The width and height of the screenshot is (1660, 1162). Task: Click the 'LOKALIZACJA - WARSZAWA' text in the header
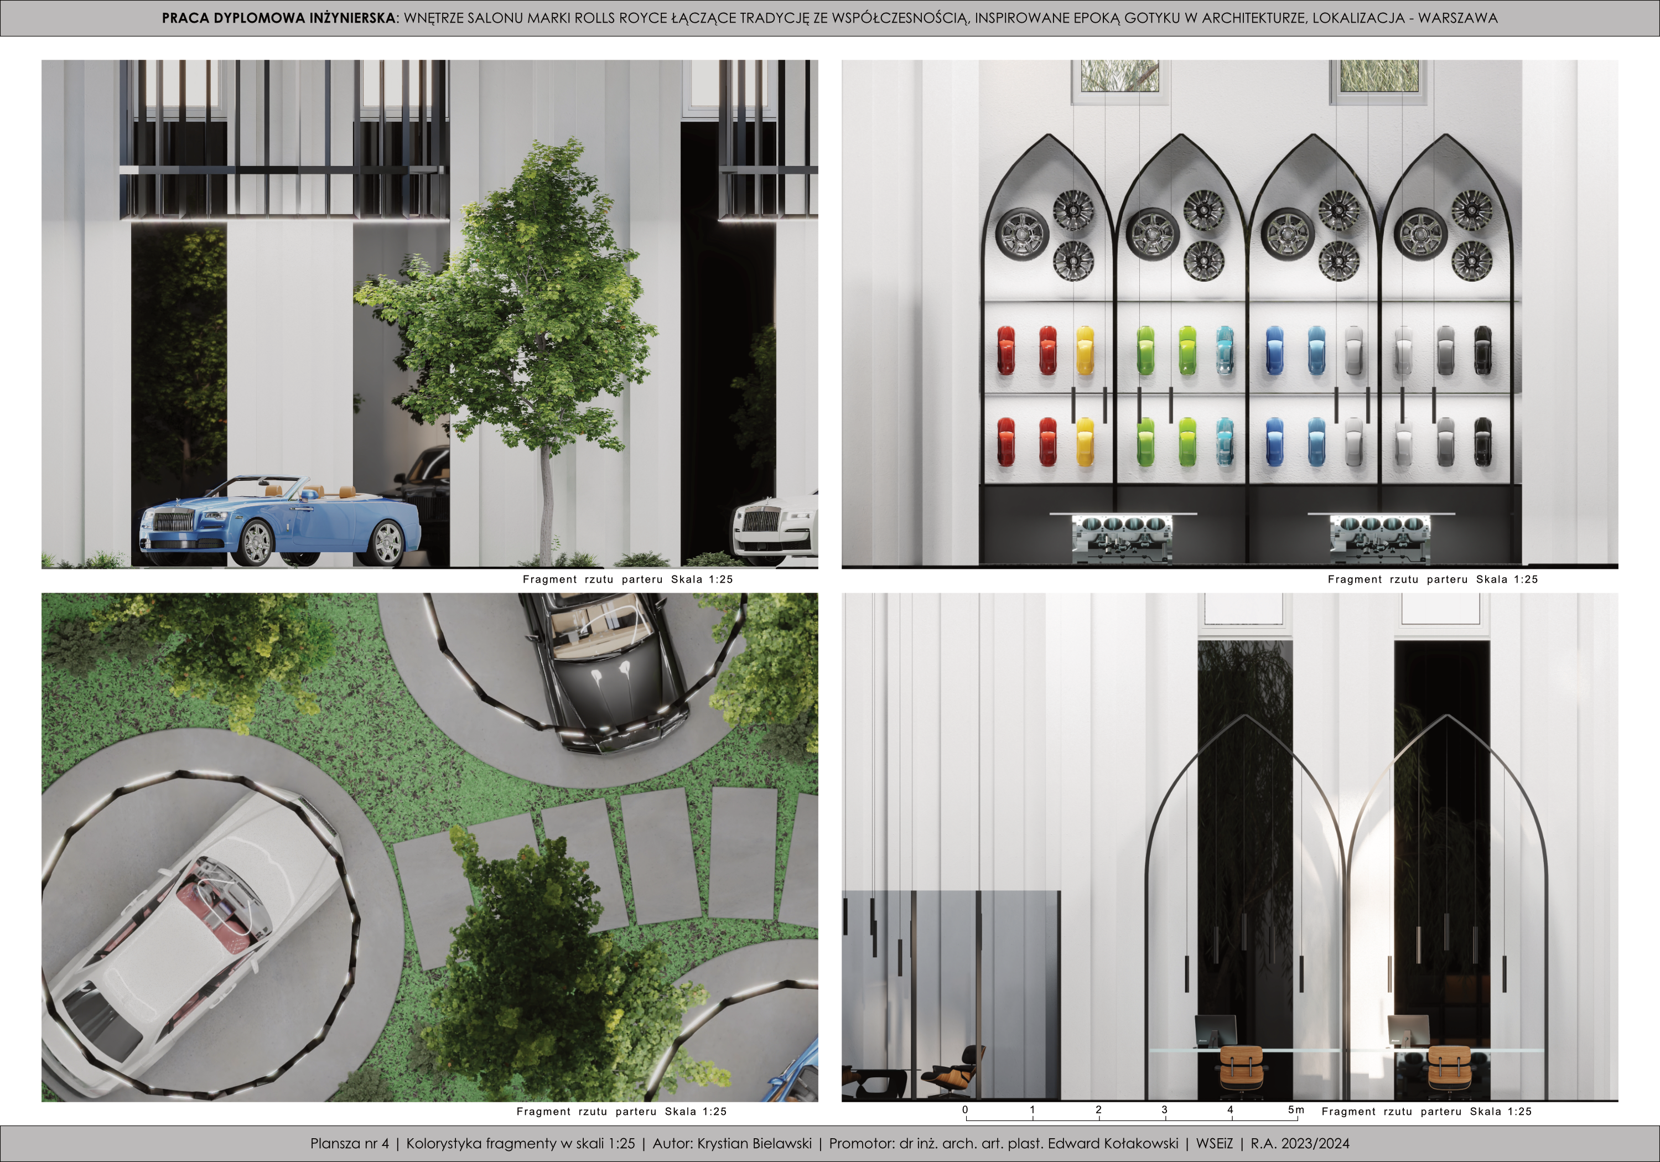(x=1405, y=18)
